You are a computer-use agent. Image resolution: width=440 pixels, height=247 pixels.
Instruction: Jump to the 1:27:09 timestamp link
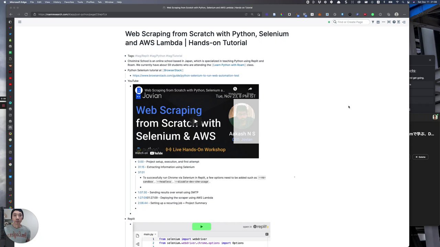(142, 198)
